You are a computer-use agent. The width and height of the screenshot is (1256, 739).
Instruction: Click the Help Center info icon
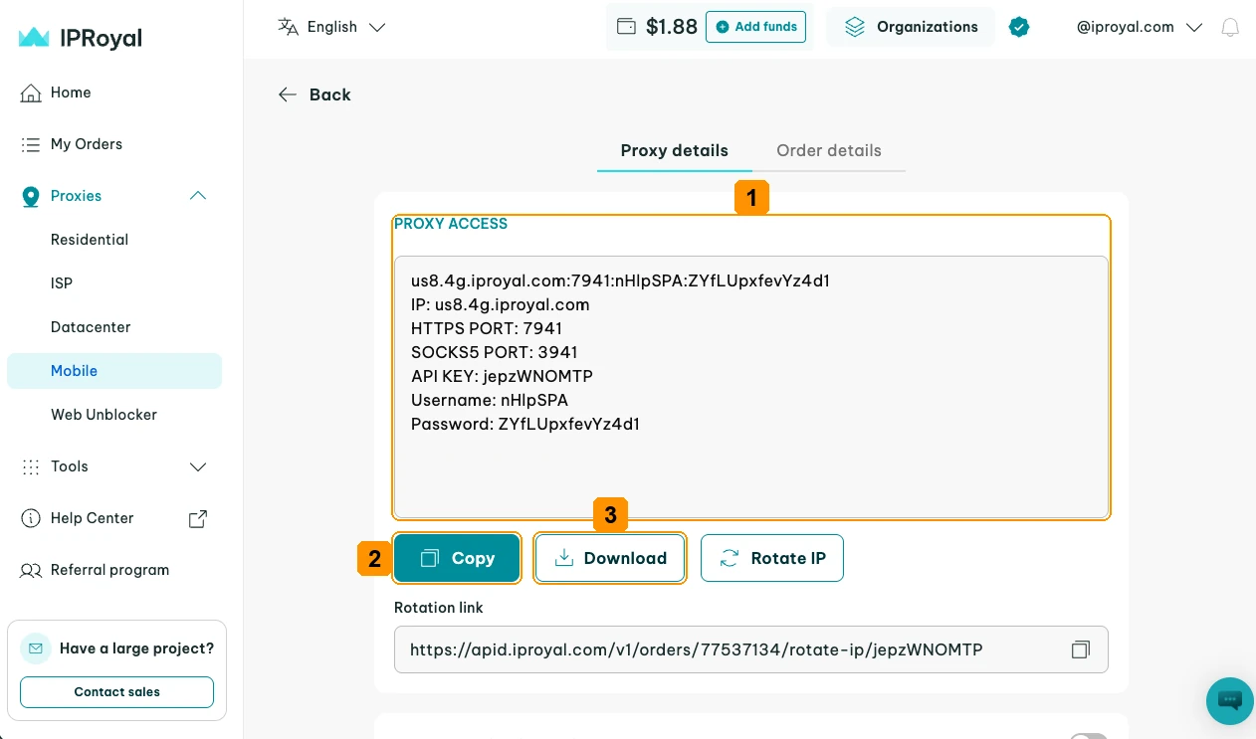(x=31, y=518)
